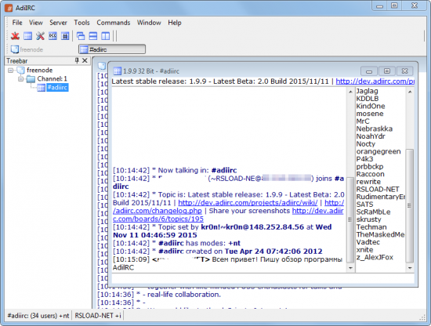Select Channel: 1 folder row in Treebar
431x326 pixels.
click(x=53, y=79)
